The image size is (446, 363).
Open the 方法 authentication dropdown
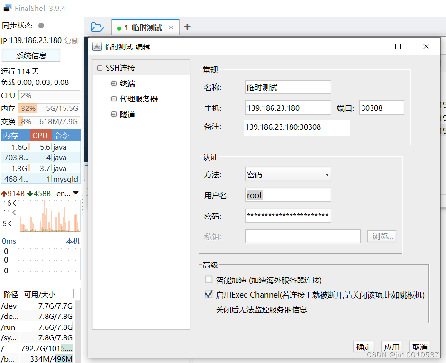tap(288, 174)
